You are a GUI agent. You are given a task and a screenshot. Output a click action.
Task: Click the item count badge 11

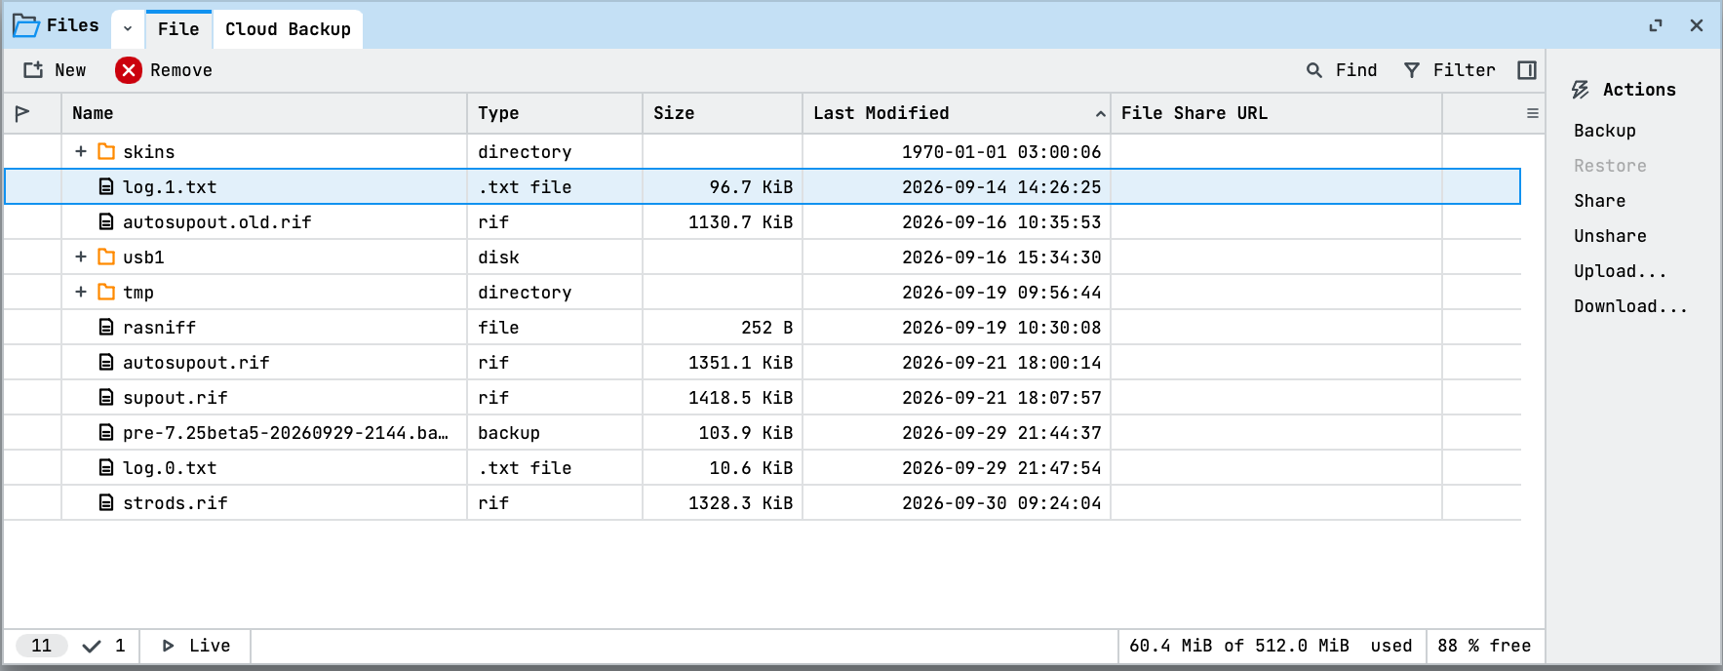click(42, 646)
